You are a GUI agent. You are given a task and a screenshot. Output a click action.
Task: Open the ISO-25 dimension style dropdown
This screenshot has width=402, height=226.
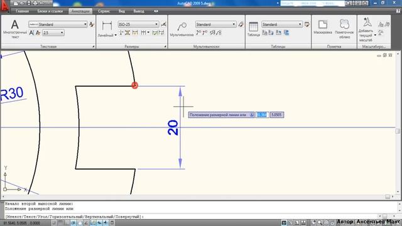coord(138,24)
